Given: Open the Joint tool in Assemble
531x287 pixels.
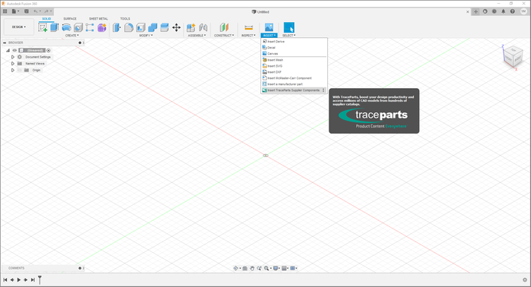Looking at the screenshot, I should 203,27.
